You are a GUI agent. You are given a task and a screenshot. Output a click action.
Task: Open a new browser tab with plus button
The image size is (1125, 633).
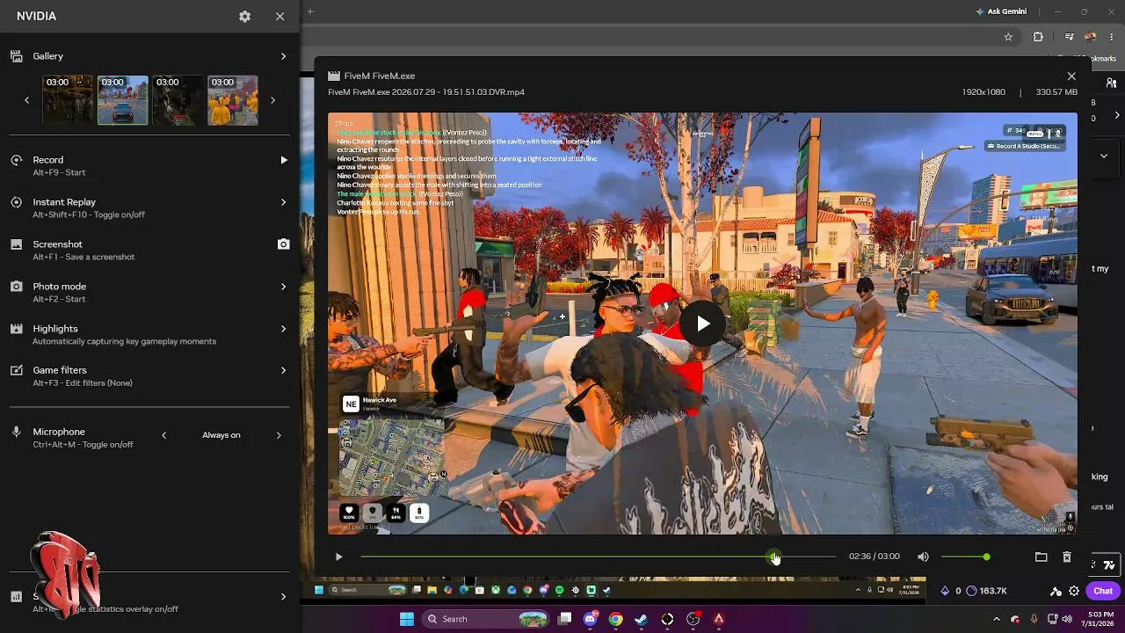[309, 11]
